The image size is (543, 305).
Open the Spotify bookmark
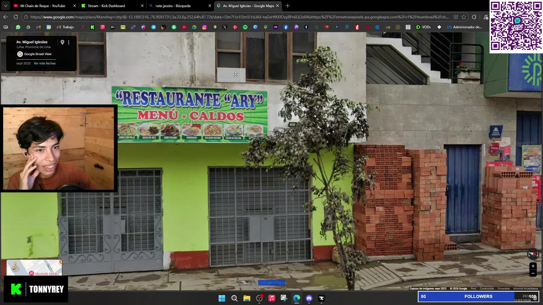(245, 27)
